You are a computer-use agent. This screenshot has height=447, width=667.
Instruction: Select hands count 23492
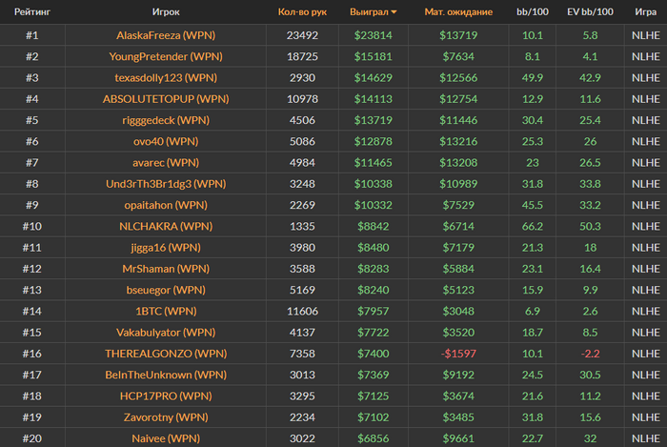[x=302, y=35]
